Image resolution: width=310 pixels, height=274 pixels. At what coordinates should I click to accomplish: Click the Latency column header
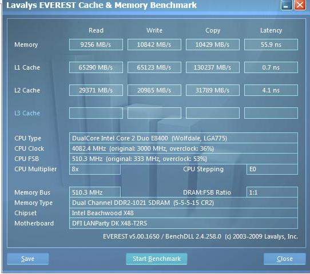pos(271,31)
